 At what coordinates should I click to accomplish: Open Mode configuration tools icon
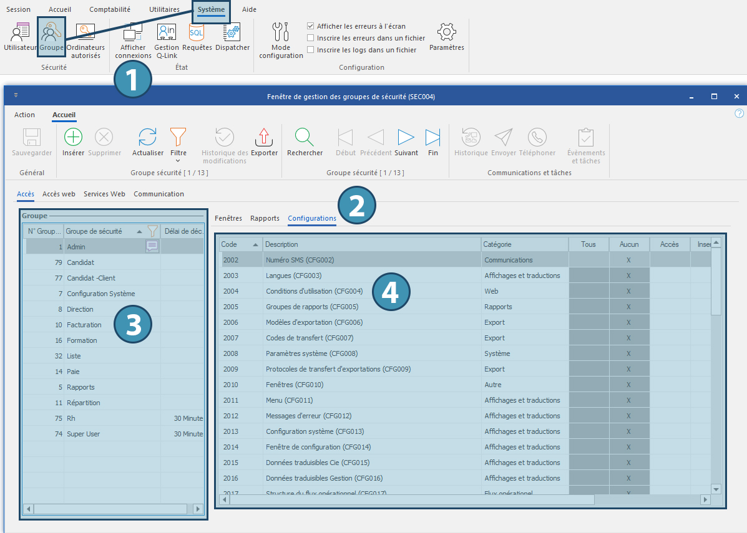tap(281, 32)
